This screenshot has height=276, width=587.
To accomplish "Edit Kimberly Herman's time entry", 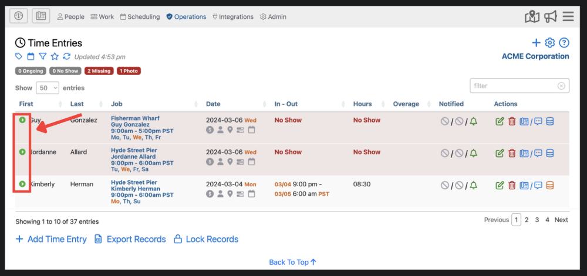I will click(500, 185).
